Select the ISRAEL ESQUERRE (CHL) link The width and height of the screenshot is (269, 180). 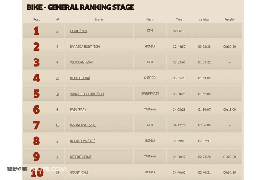tap(87, 94)
